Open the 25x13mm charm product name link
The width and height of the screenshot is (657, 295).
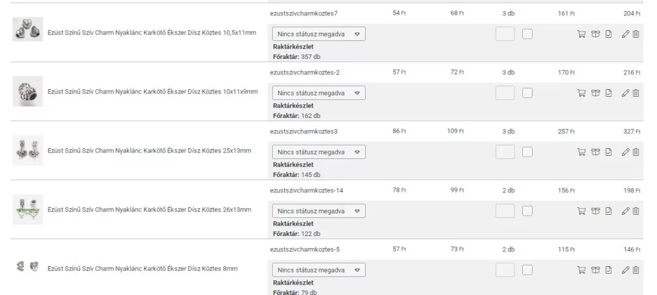click(x=149, y=151)
